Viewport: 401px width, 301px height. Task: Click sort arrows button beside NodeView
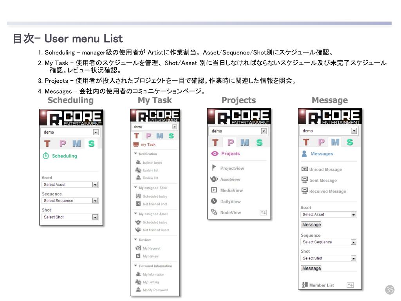point(263,212)
